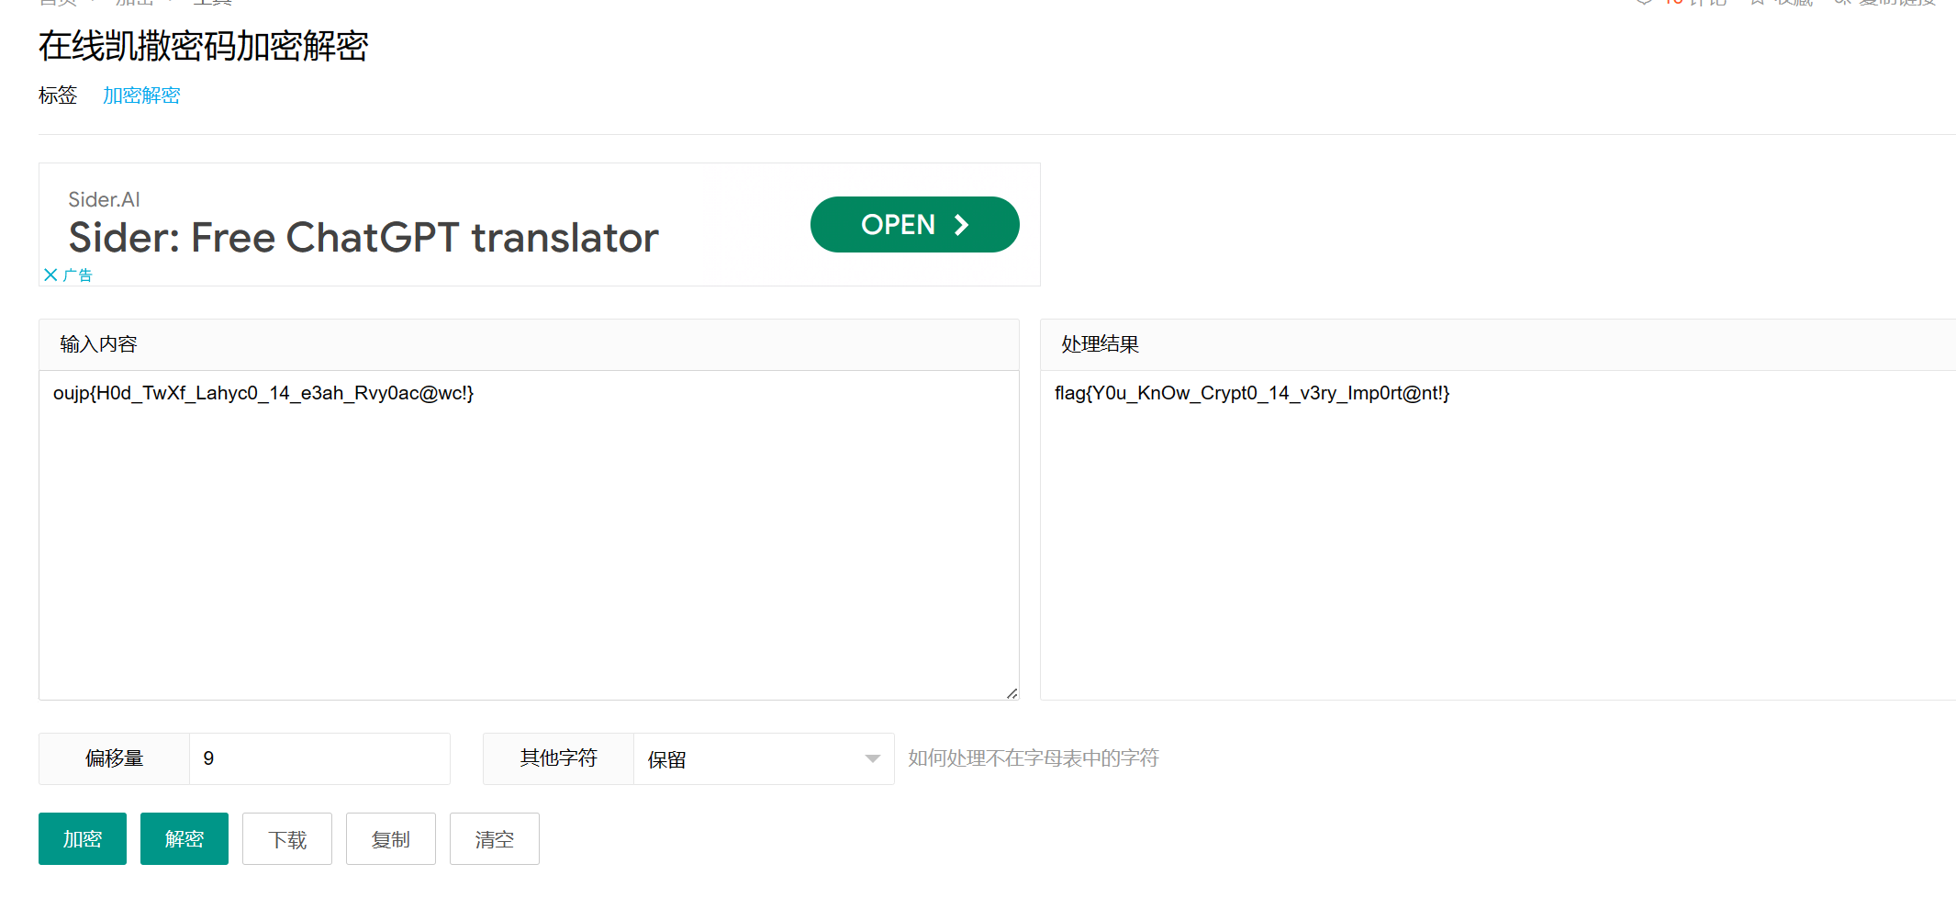Click the dropdown arrow next to 保留
1956x909 pixels.
click(871, 758)
